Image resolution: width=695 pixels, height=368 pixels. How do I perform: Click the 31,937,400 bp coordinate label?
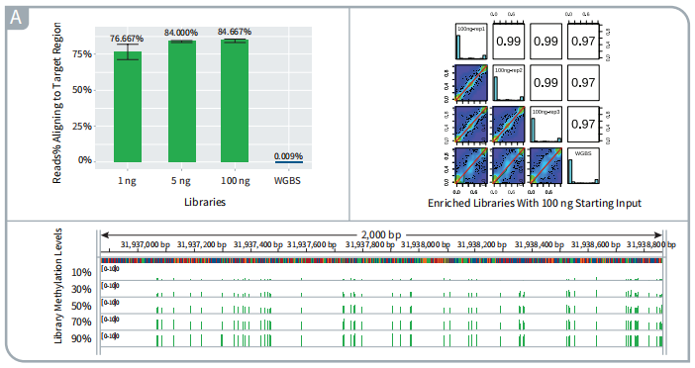(x=258, y=245)
